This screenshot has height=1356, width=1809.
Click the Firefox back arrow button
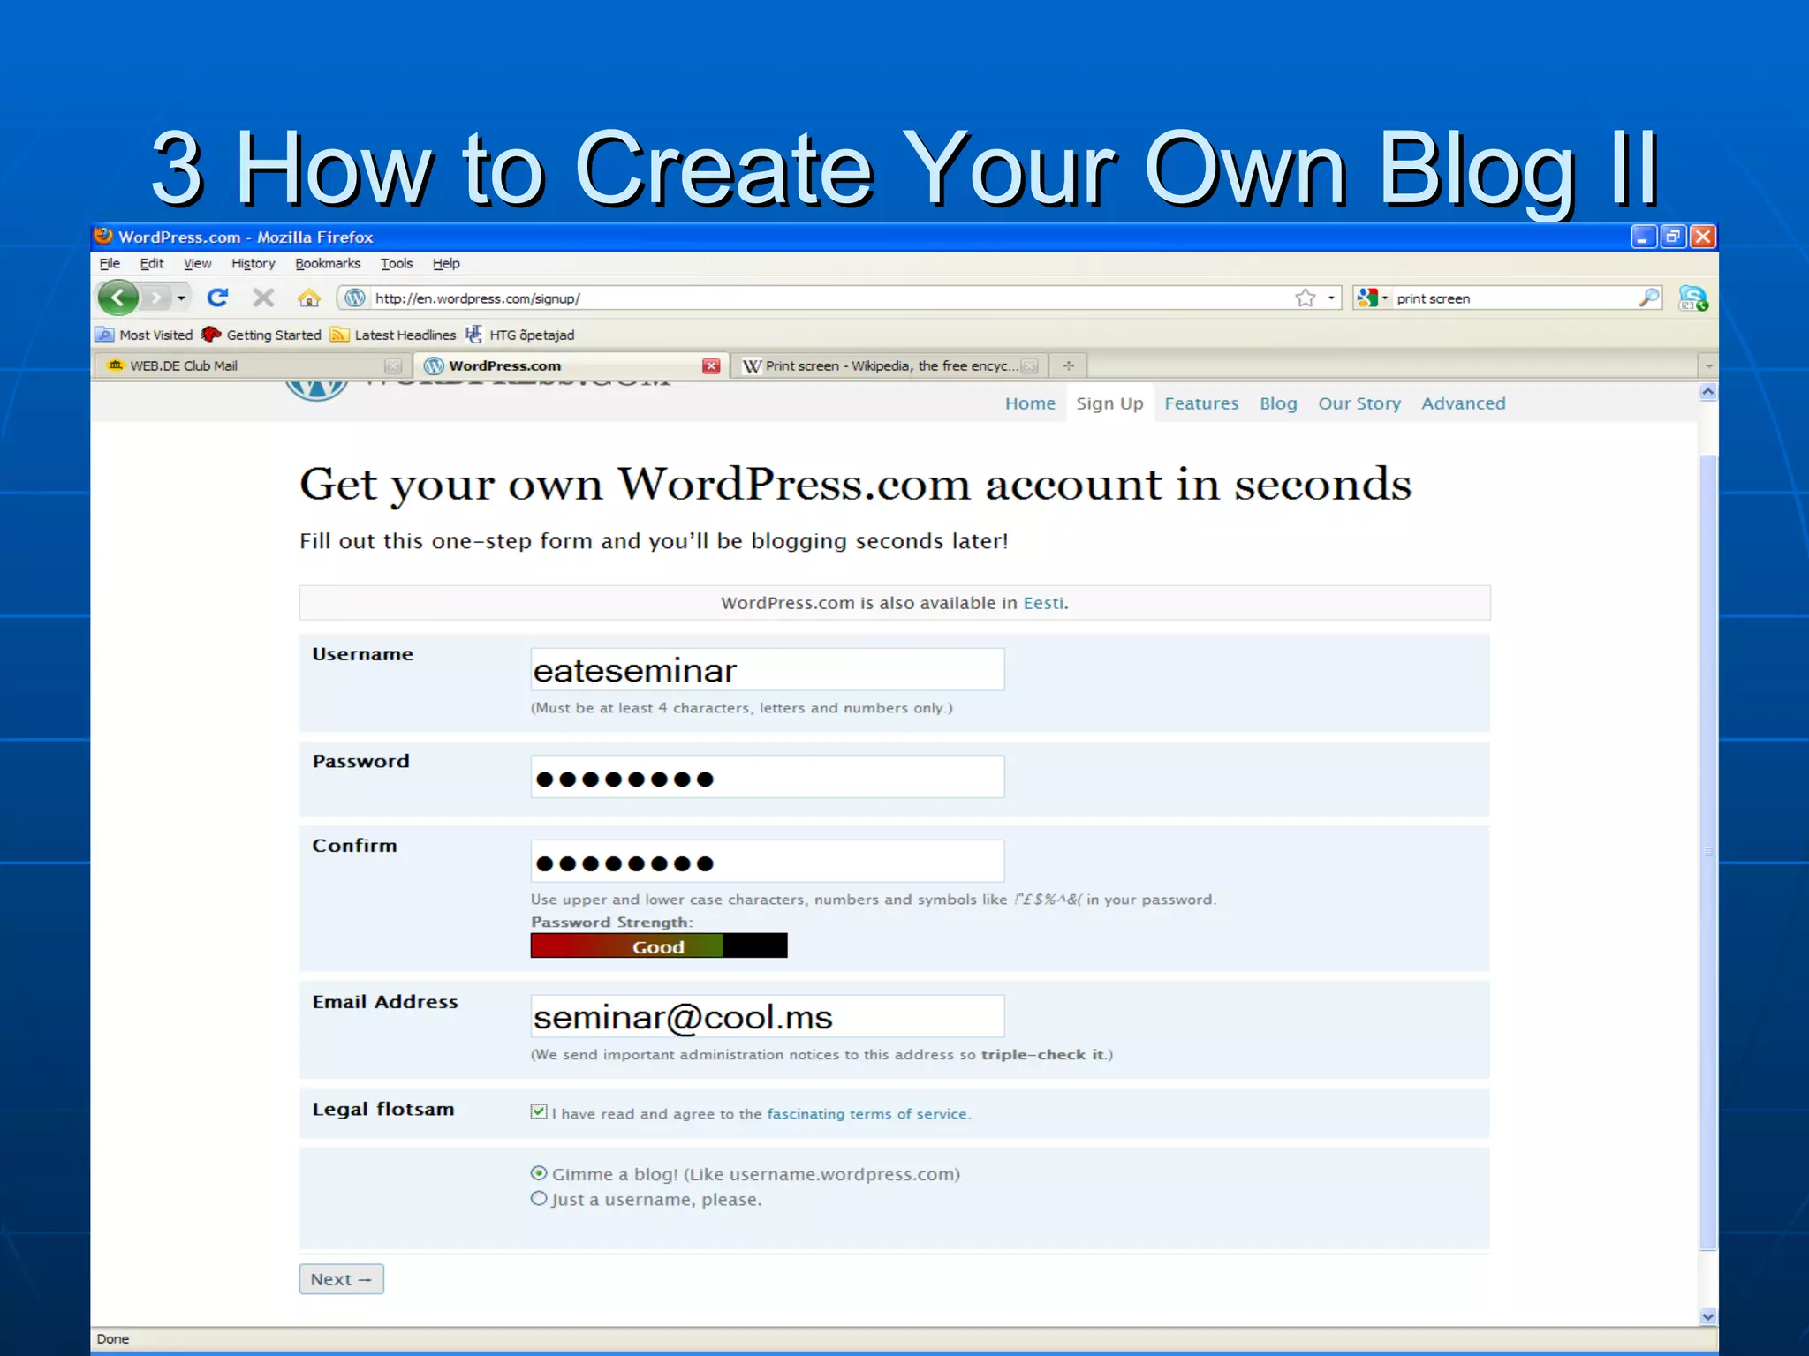click(x=118, y=298)
